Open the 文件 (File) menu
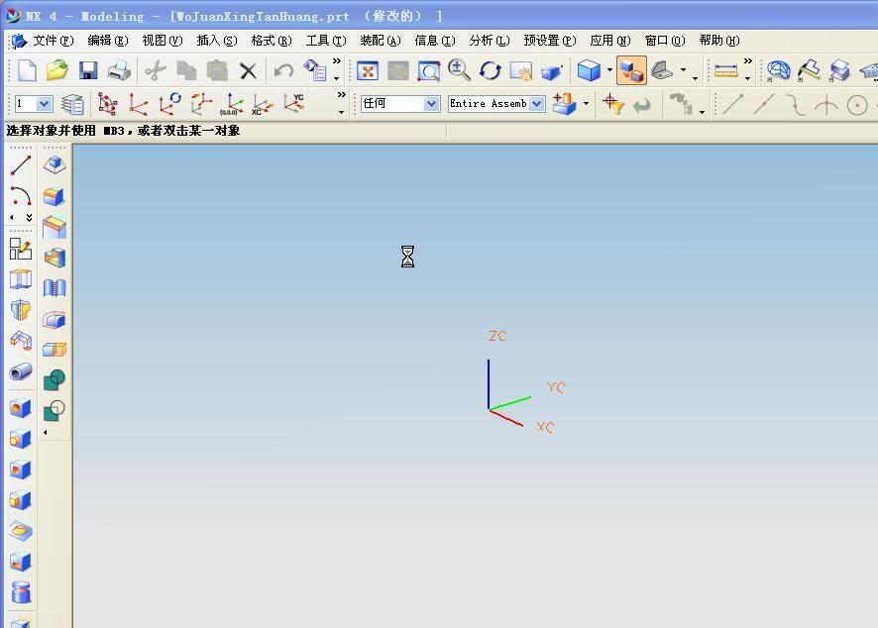 coord(52,41)
